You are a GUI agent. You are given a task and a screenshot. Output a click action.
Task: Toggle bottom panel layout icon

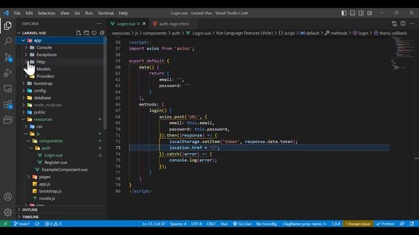pyautogui.click(x=352, y=13)
